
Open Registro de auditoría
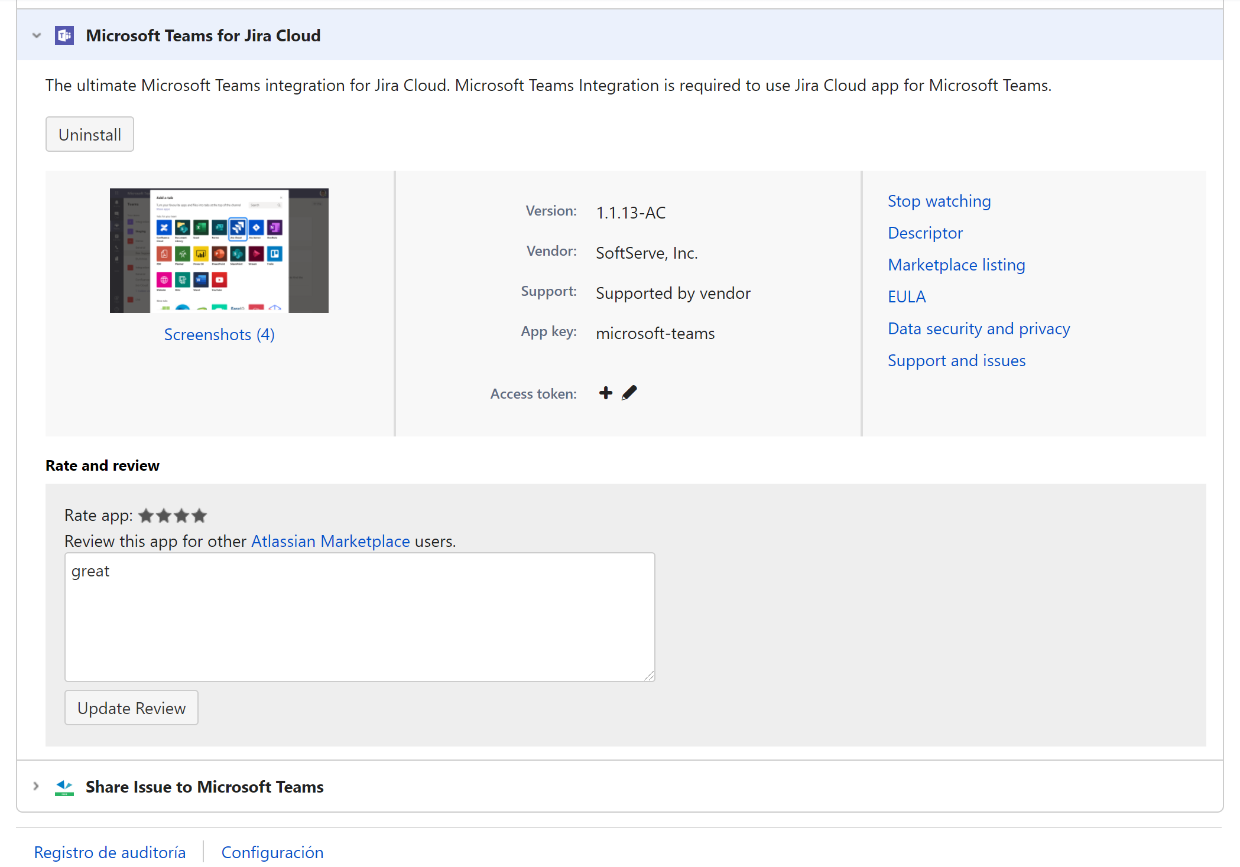(x=110, y=852)
